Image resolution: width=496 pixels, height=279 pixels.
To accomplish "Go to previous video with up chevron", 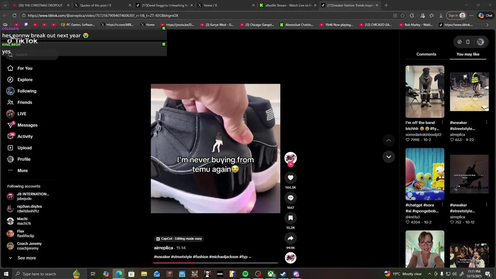I will [x=389, y=140].
